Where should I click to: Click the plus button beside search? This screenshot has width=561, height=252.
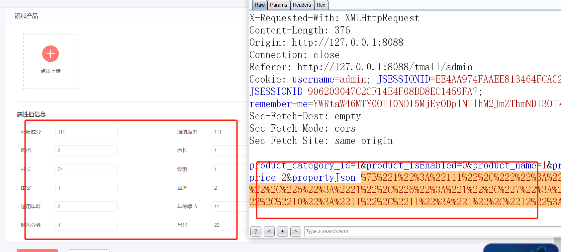[x=282, y=231]
